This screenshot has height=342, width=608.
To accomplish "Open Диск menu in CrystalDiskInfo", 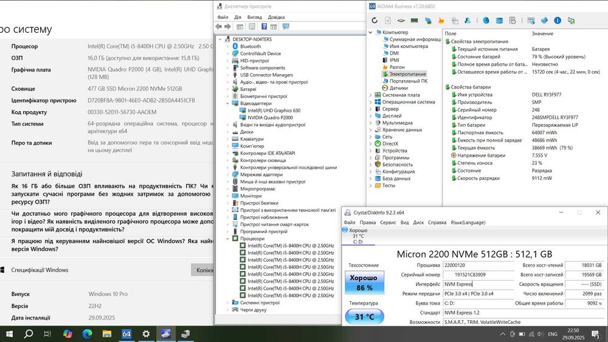I will (x=418, y=222).
